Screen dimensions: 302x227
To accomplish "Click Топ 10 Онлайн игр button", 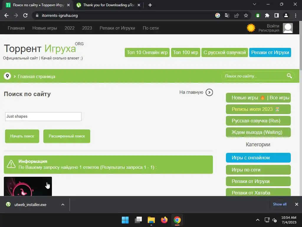I will click(x=147, y=52).
